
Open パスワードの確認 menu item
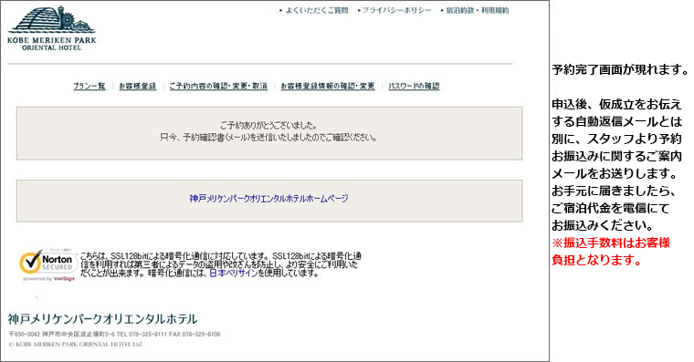(414, 87)
